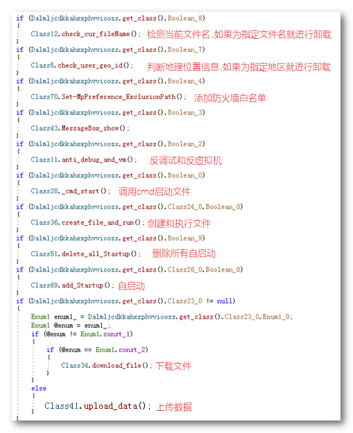
Task: Click the create_file_and_run method name
Action: pos(98,222)
